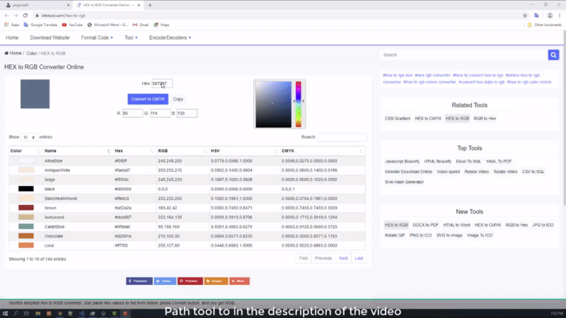Screen dimensions: 566x318
Task: Click the Hex value input field
Action: point(162,83)
